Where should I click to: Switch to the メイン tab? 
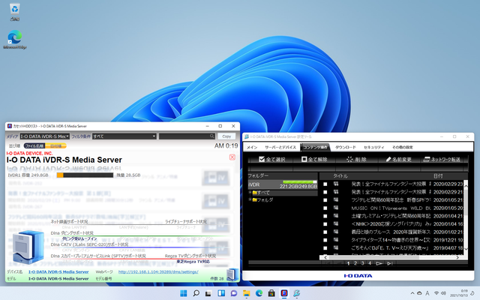pyautogui.click(x=252, y=147)
